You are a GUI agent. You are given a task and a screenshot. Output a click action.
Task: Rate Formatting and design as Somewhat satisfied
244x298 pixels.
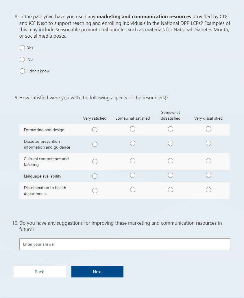(133, 129)
